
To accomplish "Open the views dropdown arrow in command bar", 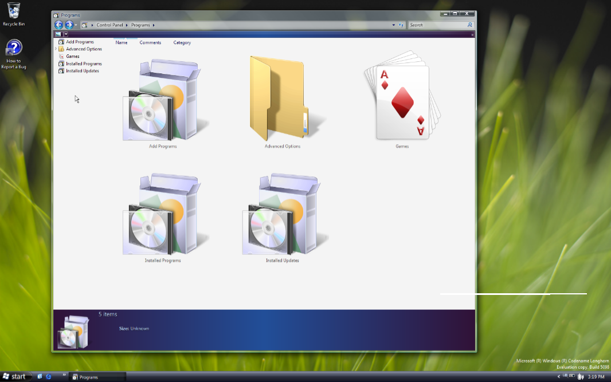I will [x=66, y=34].
